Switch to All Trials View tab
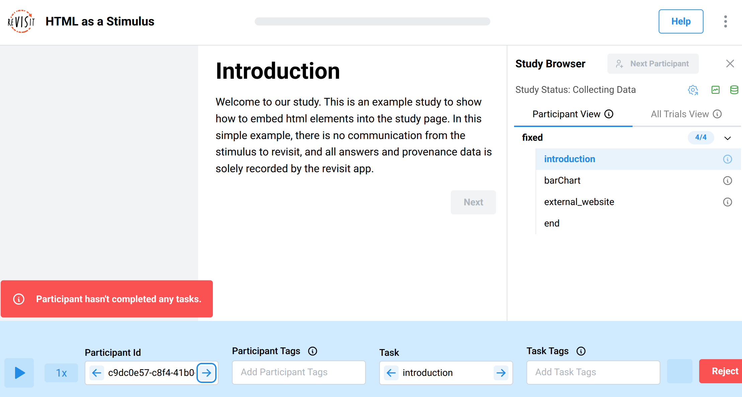This screenshot has width=742, height=397. 680,114
